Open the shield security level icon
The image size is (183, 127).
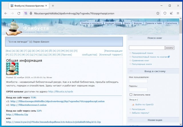point(165,13)
